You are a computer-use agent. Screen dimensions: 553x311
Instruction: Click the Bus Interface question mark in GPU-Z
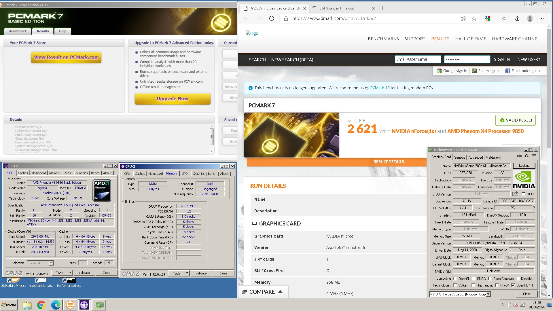[x=534, y=208]
